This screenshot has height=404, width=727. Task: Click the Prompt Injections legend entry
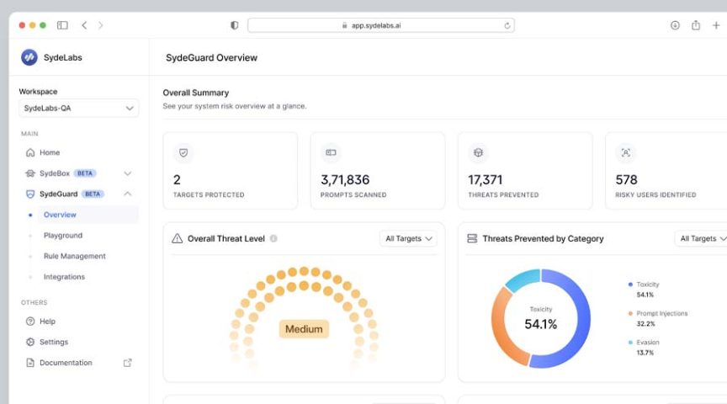pos(658,319)
